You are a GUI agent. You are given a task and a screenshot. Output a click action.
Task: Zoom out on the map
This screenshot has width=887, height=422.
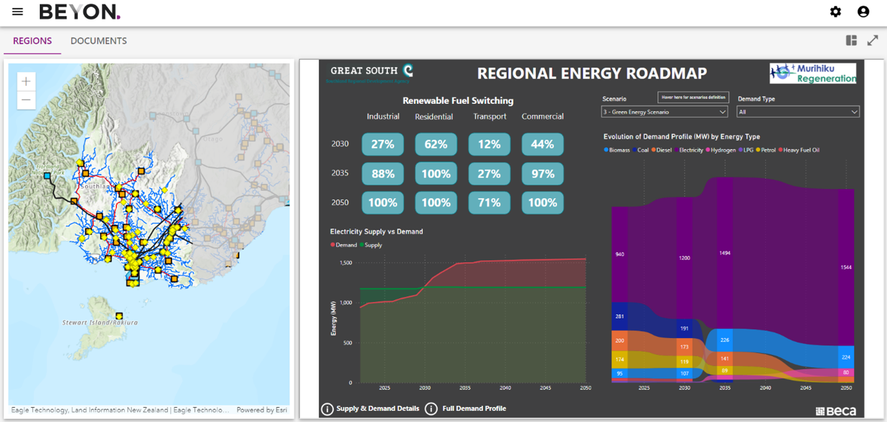click(x=26, y=100)
